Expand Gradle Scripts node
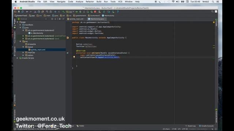This screenshot has height=131, width=234. [18, 58]
